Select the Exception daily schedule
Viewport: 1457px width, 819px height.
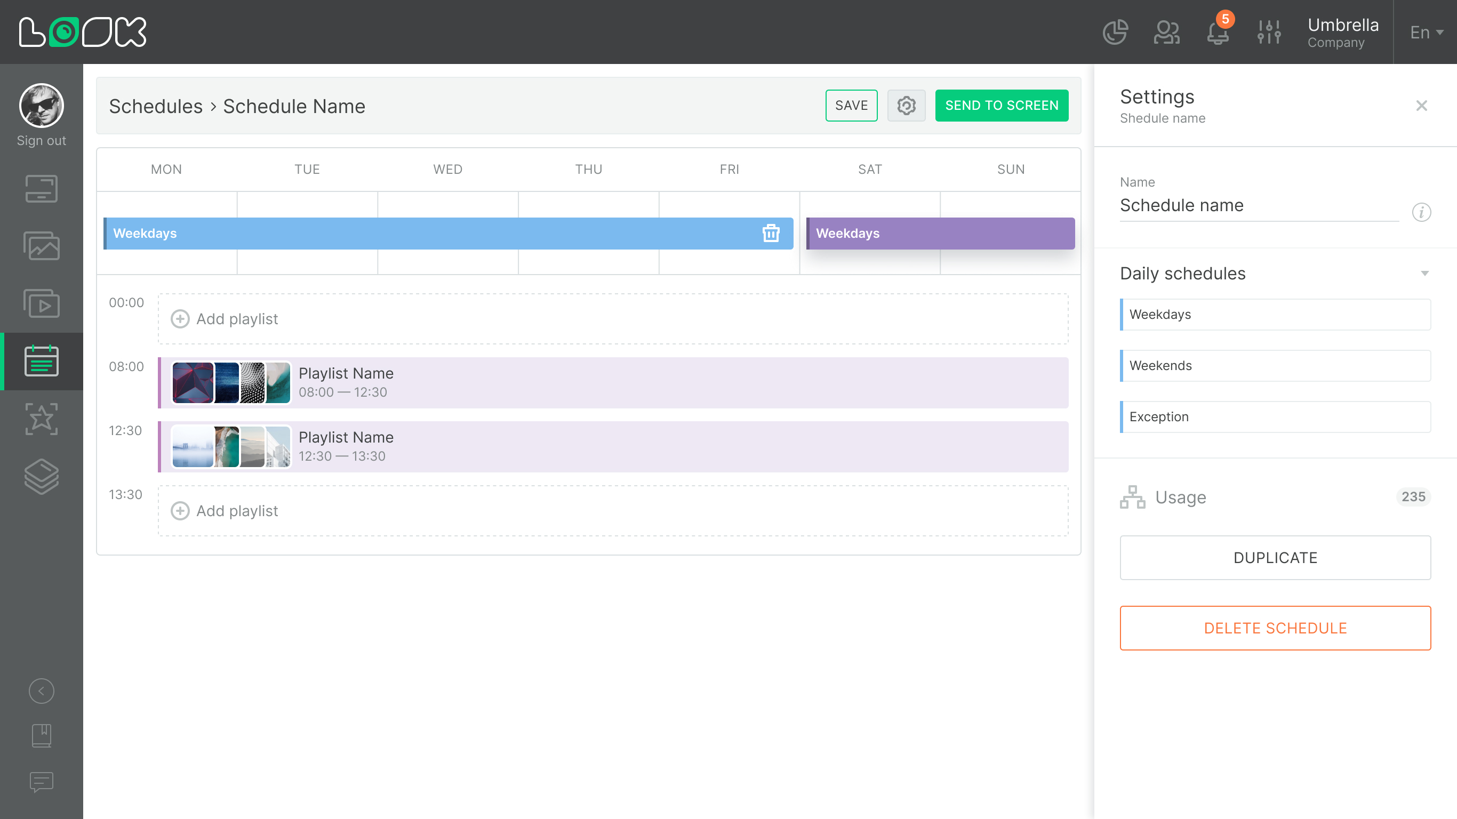(1275, 417)
